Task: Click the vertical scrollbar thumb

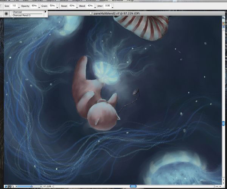Action: (223, 123)
